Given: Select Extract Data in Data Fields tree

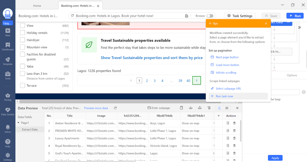Looking at the screenshot, I should 30,129.
